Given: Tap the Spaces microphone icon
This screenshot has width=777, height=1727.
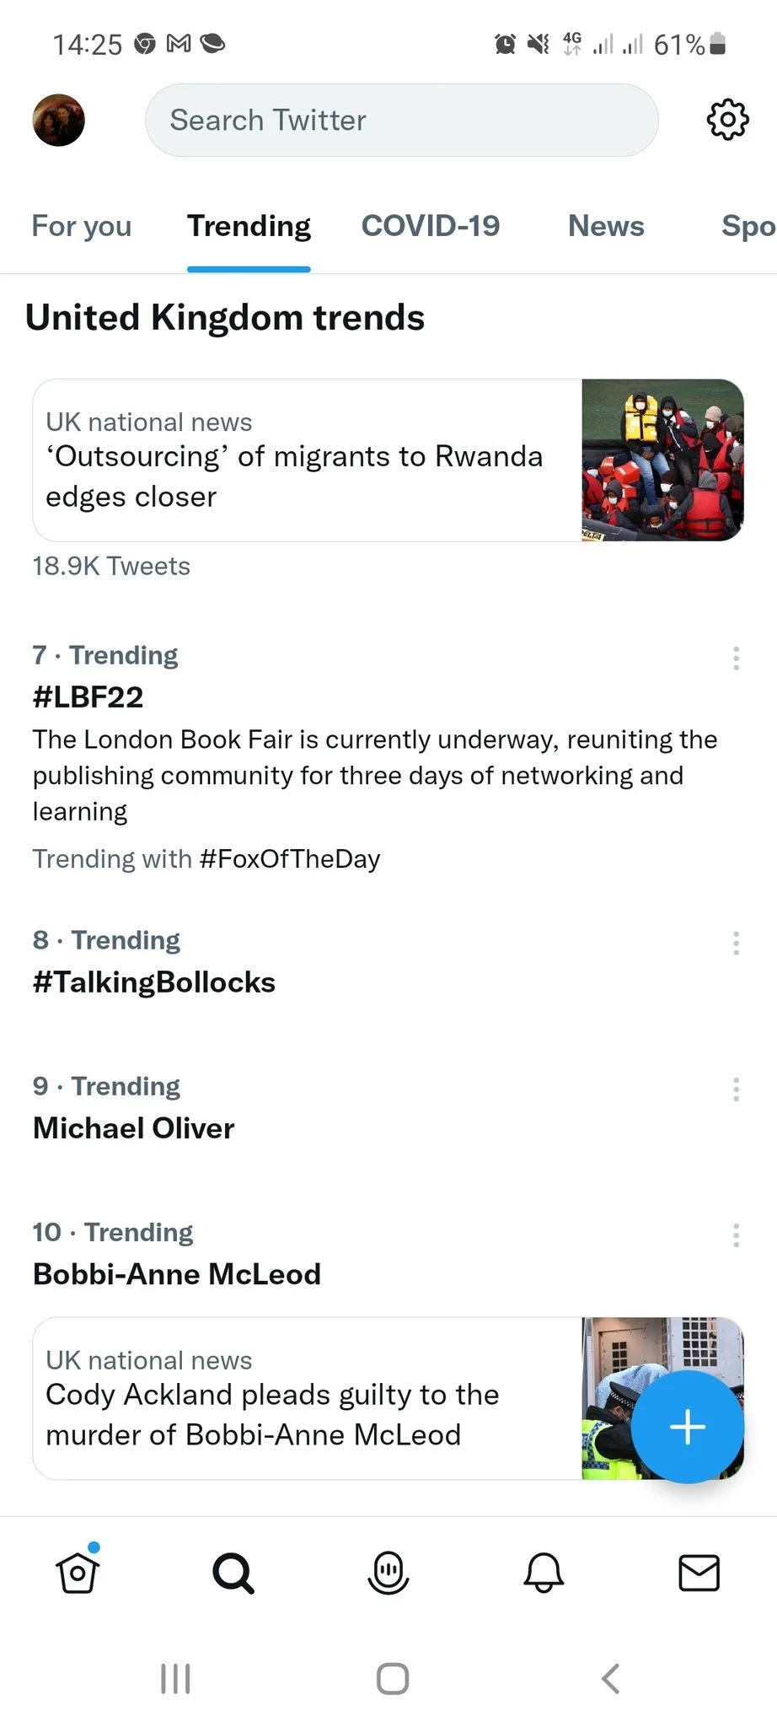Looking at the screenshot, I should 388,1573.
